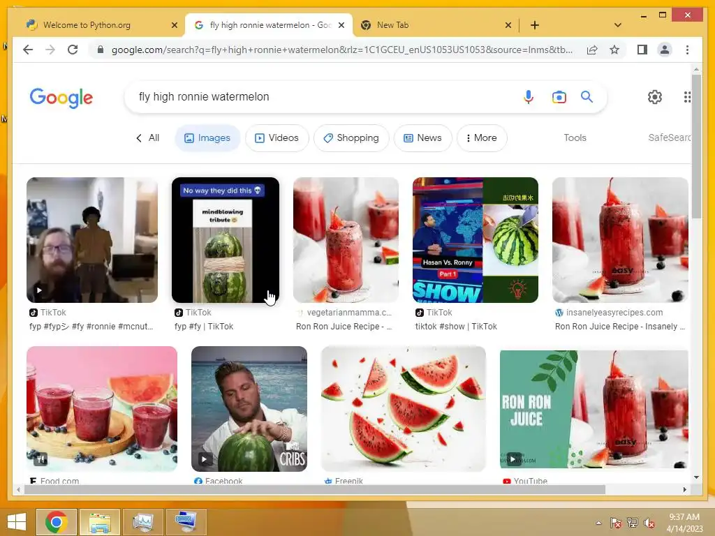715x536 pixels.
Task: Open the SafeSearch setting
Action: point(669,137)
